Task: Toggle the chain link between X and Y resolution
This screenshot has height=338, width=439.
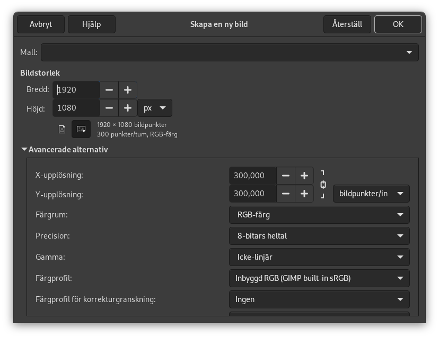Action: (322, 185)
